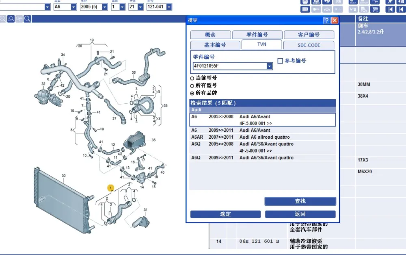Select result A6Q 2009>>2011 A6/S6/Avant quattro

click(x=263, y=157)
